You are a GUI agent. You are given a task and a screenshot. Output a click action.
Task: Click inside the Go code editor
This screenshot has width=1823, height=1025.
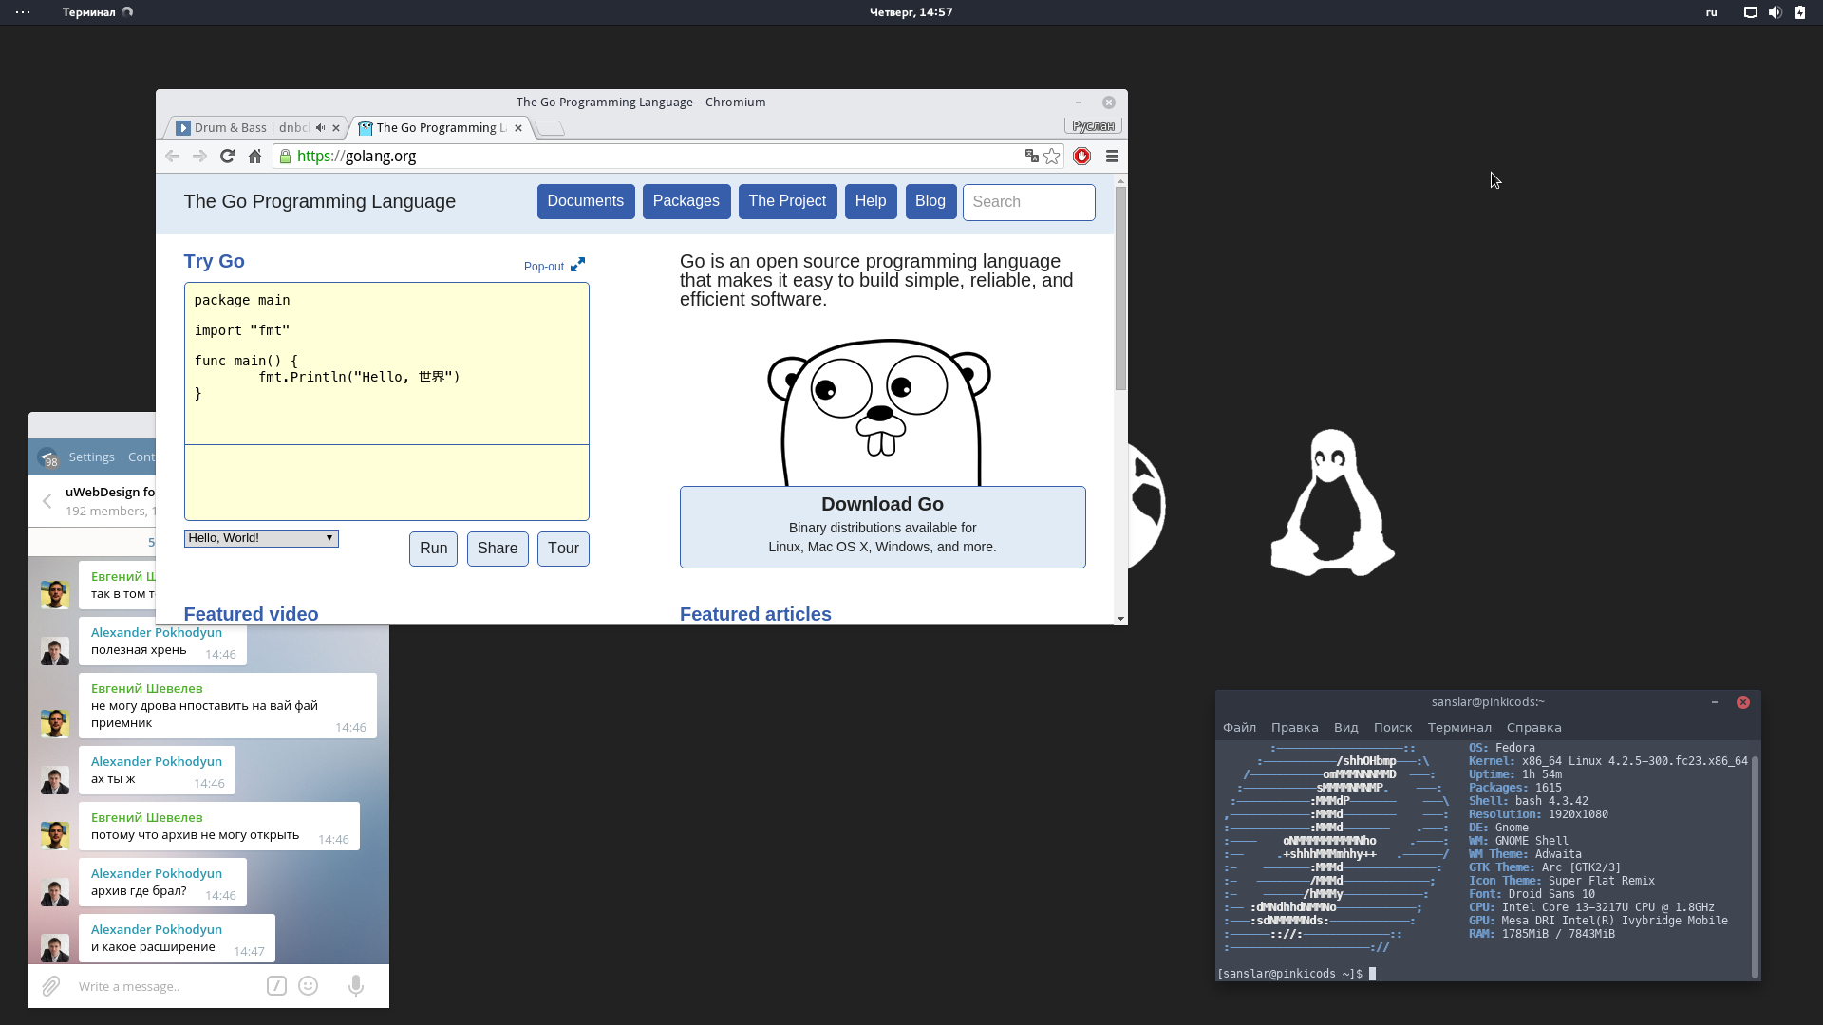(x=386, y=363)
